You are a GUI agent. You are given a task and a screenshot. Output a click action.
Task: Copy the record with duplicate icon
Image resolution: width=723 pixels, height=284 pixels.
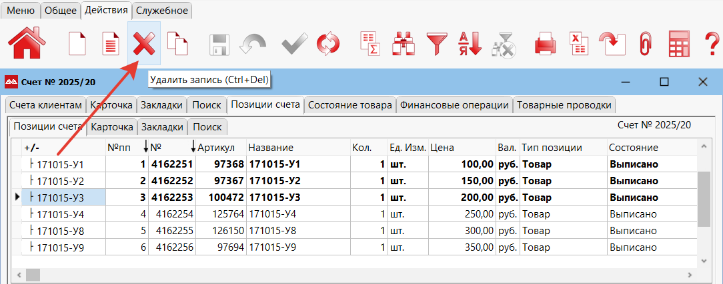pyautogui.click(x=177, y=45)
